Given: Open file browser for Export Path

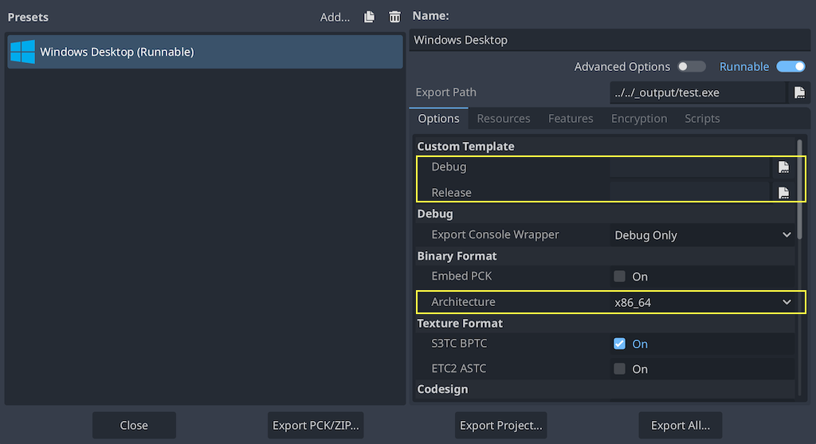Looking at the screenshot, I should pyautogui.click(x=799, y=92).
